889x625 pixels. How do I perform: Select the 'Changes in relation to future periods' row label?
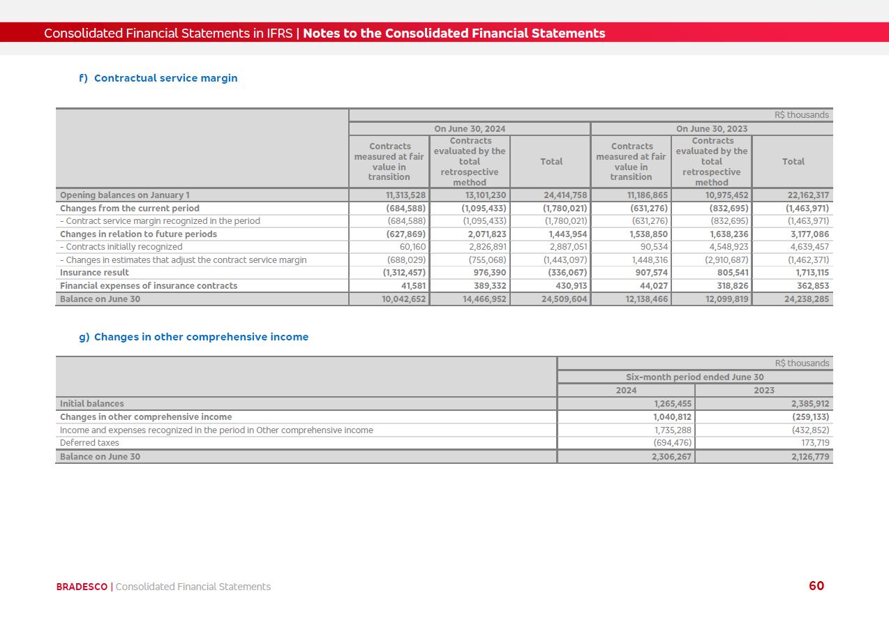click(x=138, y=234)
